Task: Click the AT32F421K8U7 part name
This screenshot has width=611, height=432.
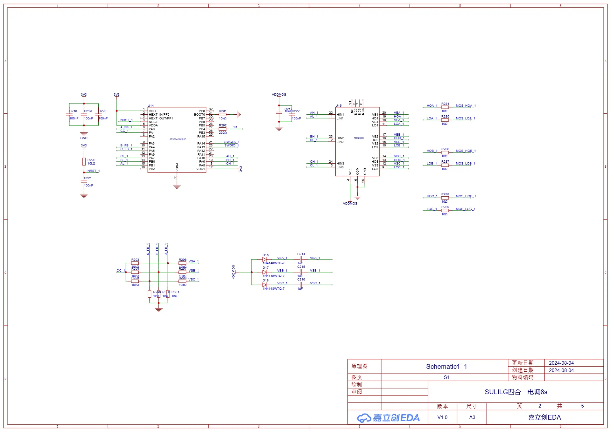Action: (x=178, y=139)
